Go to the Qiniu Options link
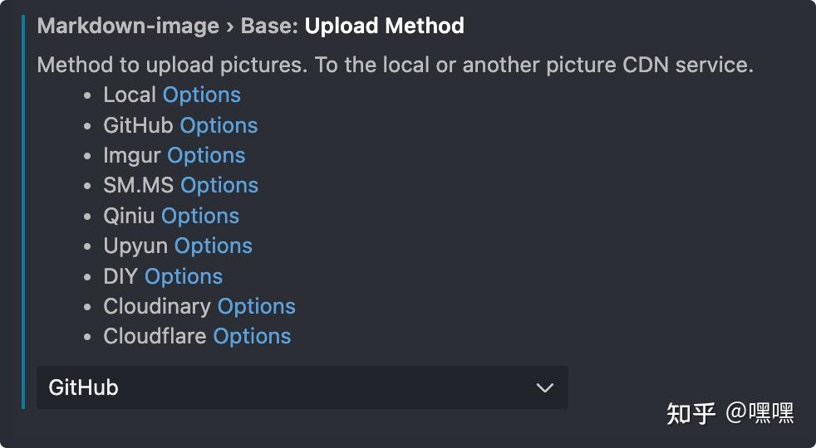816x448 pixels. pyautogui.click(x=200, y=216)
